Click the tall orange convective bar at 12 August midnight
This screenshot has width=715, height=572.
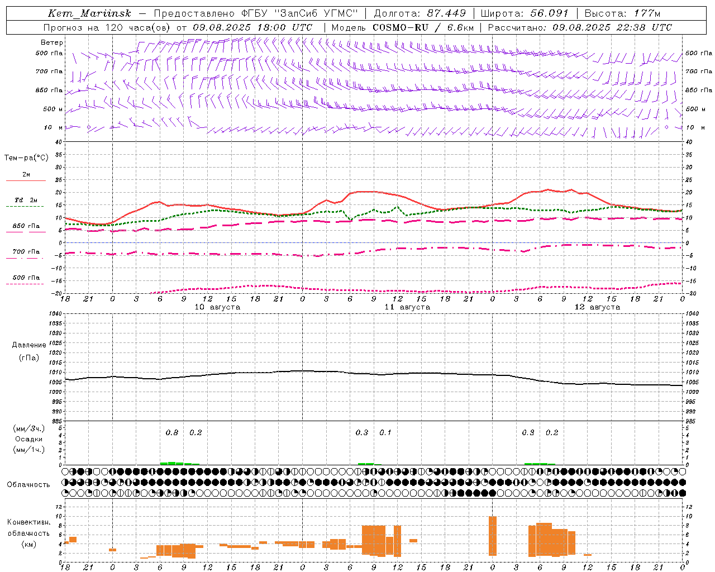pyautogui.click(x=493, y=536)
